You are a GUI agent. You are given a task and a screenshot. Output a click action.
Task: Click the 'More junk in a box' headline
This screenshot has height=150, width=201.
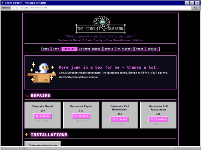tap(108, 67)
